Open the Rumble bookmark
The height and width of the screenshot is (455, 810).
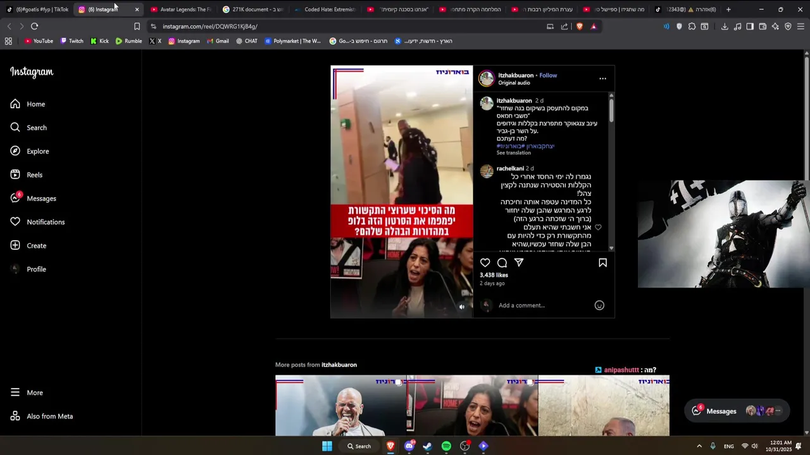tap(128, 41)
